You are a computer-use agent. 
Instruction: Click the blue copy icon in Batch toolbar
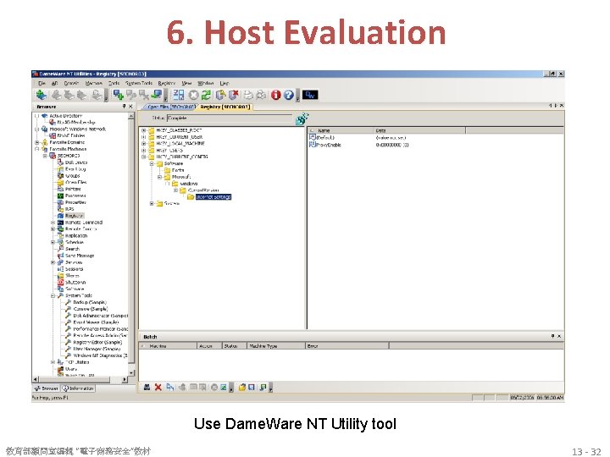[170, 387]
